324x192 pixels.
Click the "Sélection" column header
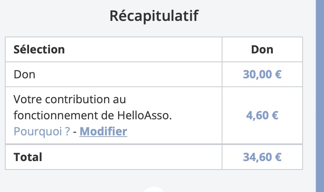[x=39, y=49]
